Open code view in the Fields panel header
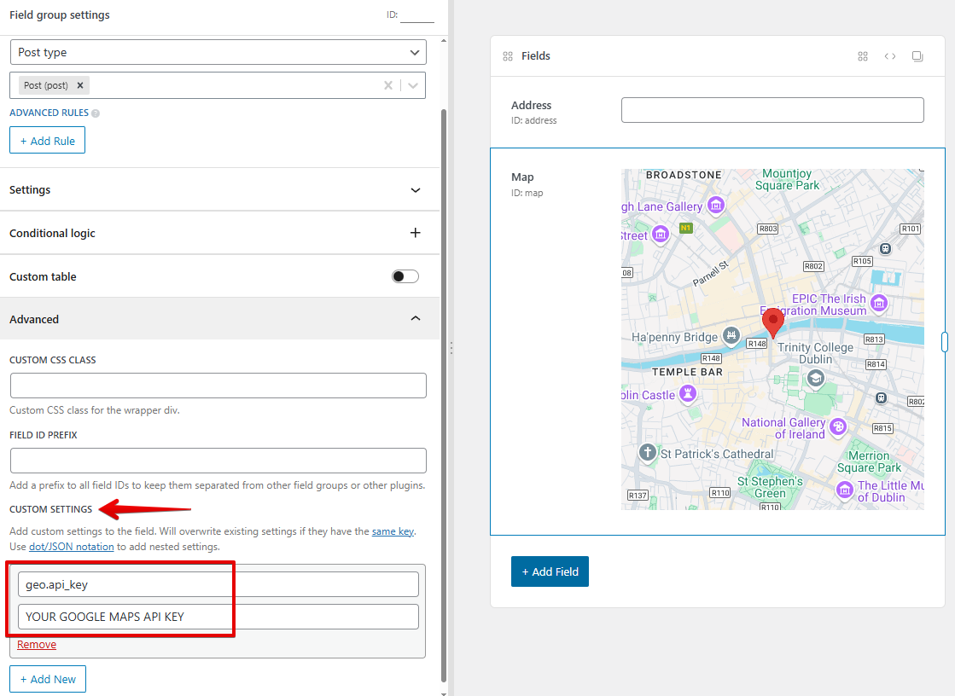 [890, 55]
